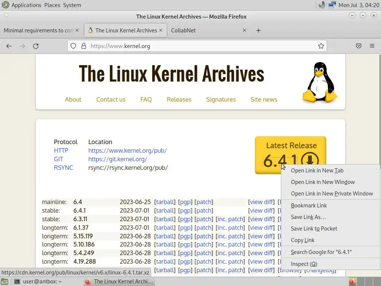This screenshot has height=286, width=381.
Task: Click the URL address bar field
Action: coord(197,46)
